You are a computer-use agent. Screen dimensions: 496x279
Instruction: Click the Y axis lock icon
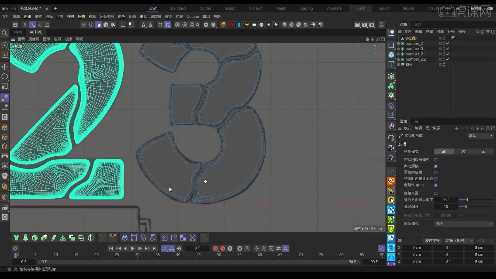pos(32,25)
